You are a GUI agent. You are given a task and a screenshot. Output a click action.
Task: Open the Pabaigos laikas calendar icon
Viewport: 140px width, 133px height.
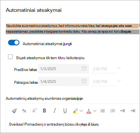coord(84,81)
